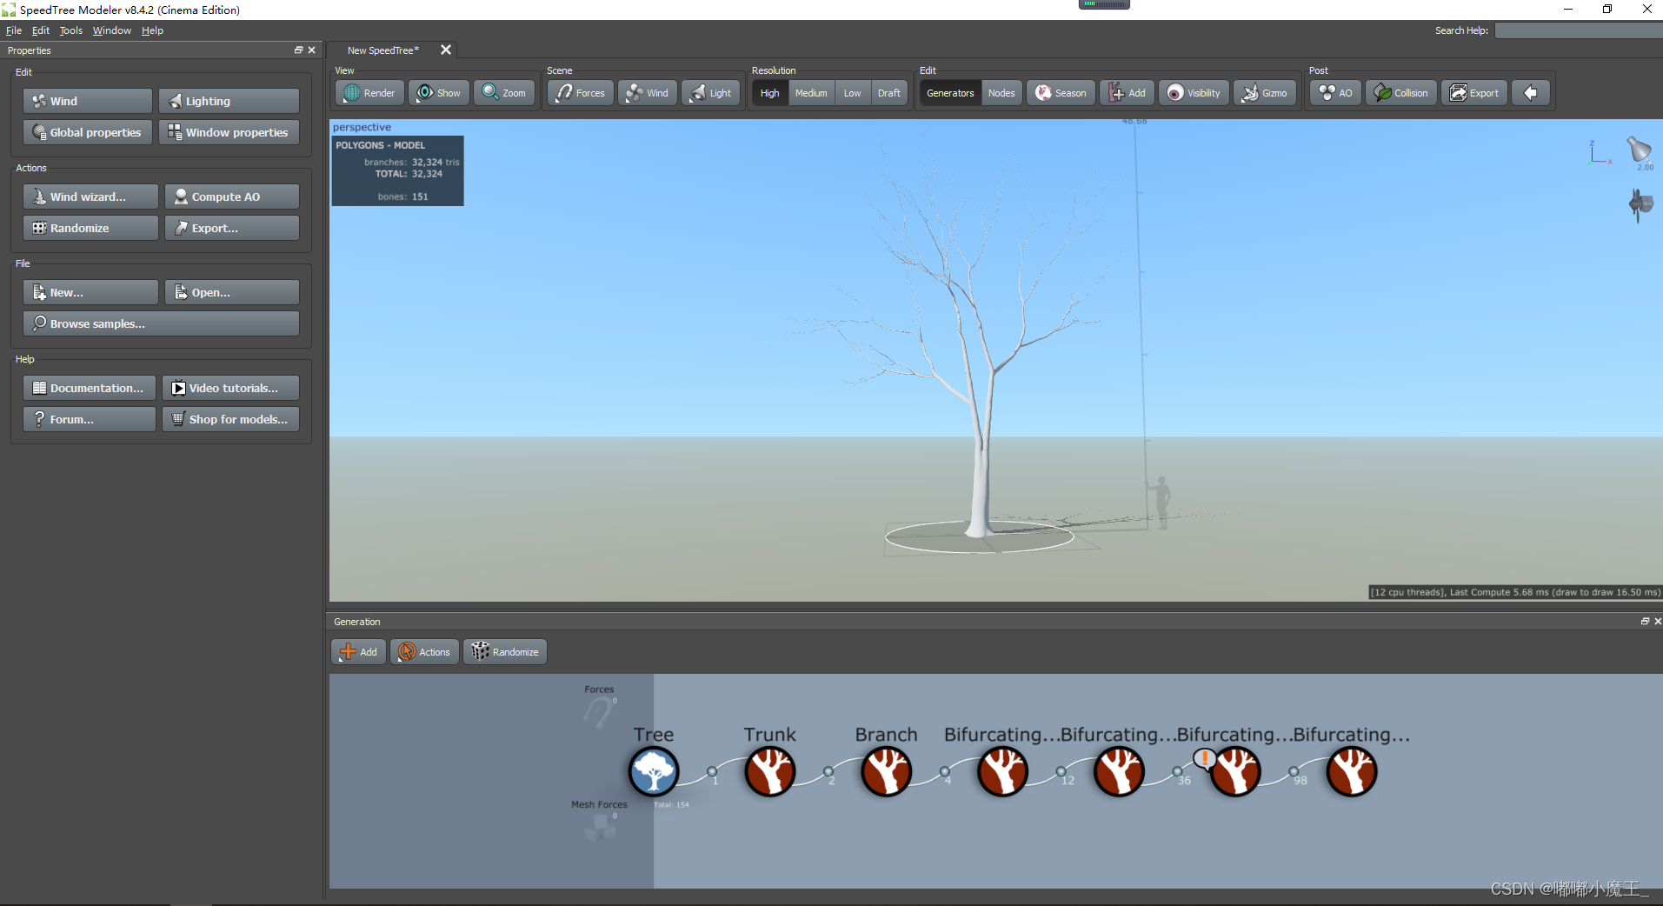Click the polygons model statistics overlay
Screen dimensions: 1663x906
tap(397, 170)
